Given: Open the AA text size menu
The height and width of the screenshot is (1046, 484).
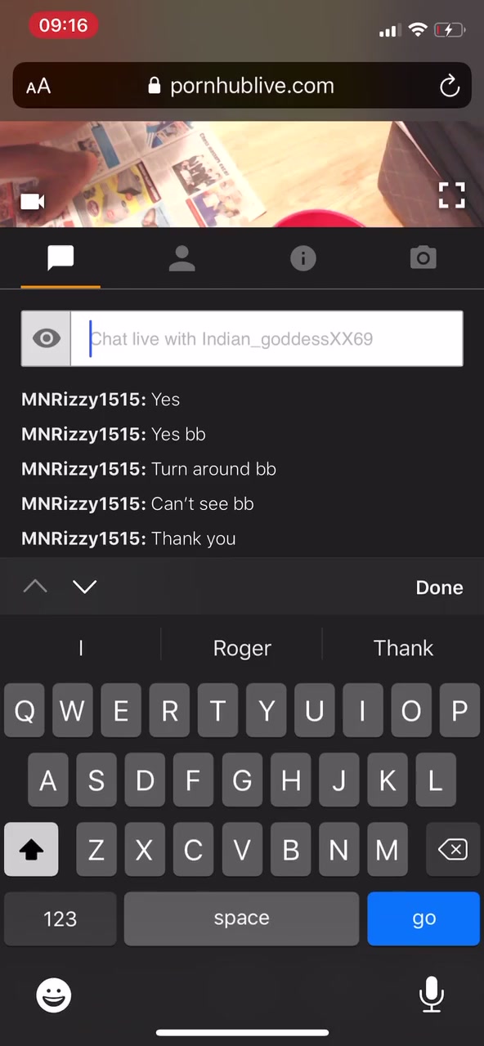Looking at the screenshot, I should click(38, 86).
